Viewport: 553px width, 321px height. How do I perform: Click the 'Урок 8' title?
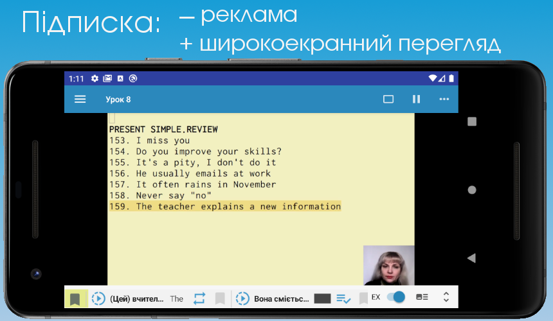(118, 100)
